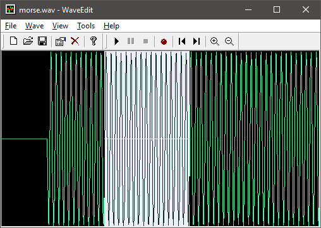Minimize the WaveEdit window
This screenshot has width=321, height=228.
point(248,9)
